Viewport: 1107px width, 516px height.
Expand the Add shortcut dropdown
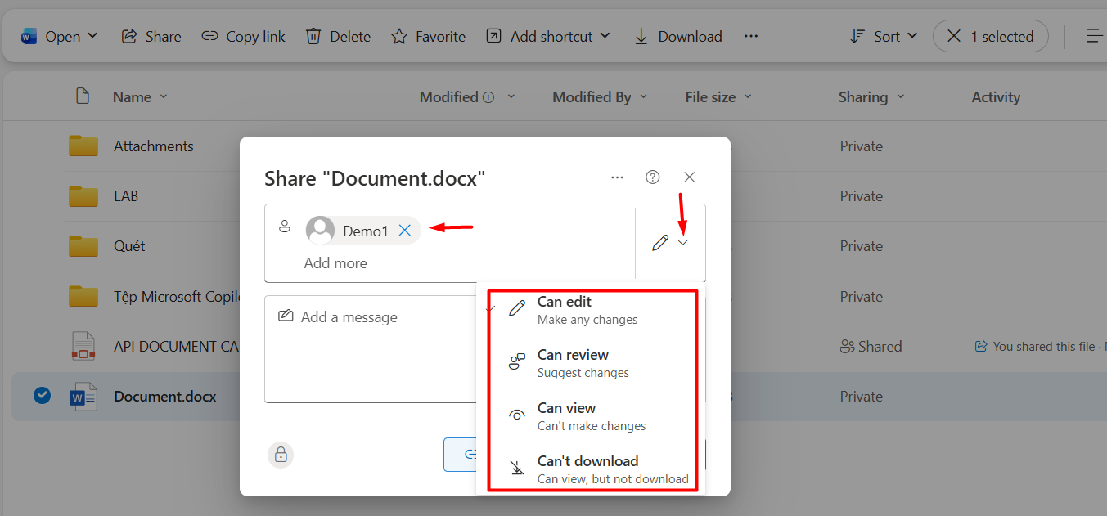click(605, 36)
